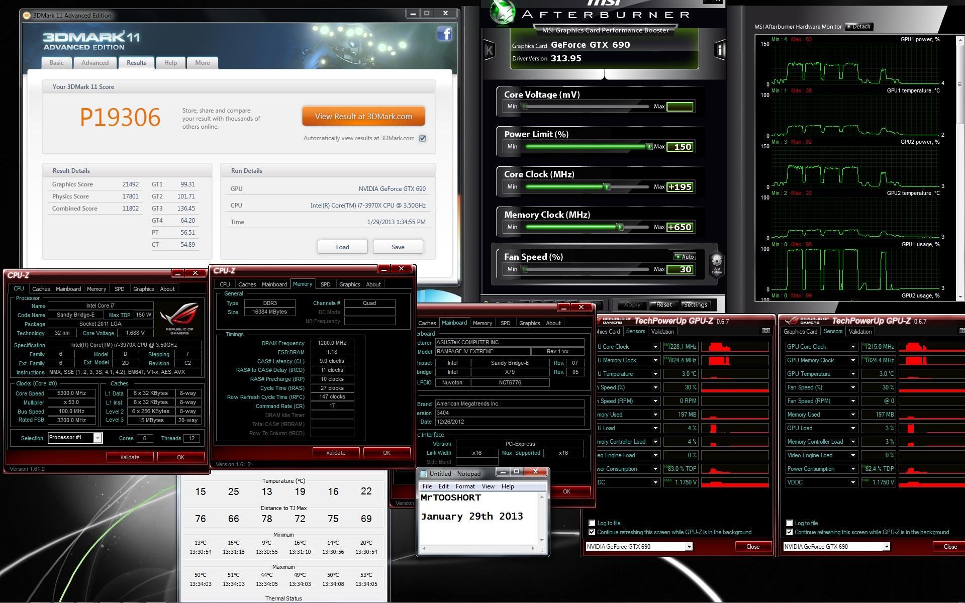Open the CPU-Z Processor #1 selection dropdown
This screenshot has width=965, height=603.
(98, 438)
